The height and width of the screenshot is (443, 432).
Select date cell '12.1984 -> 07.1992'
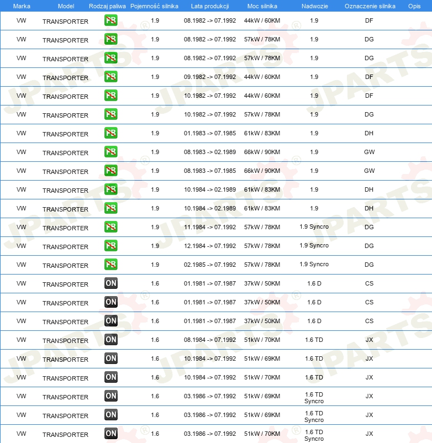pyautogui.click(x=210, y=246)
